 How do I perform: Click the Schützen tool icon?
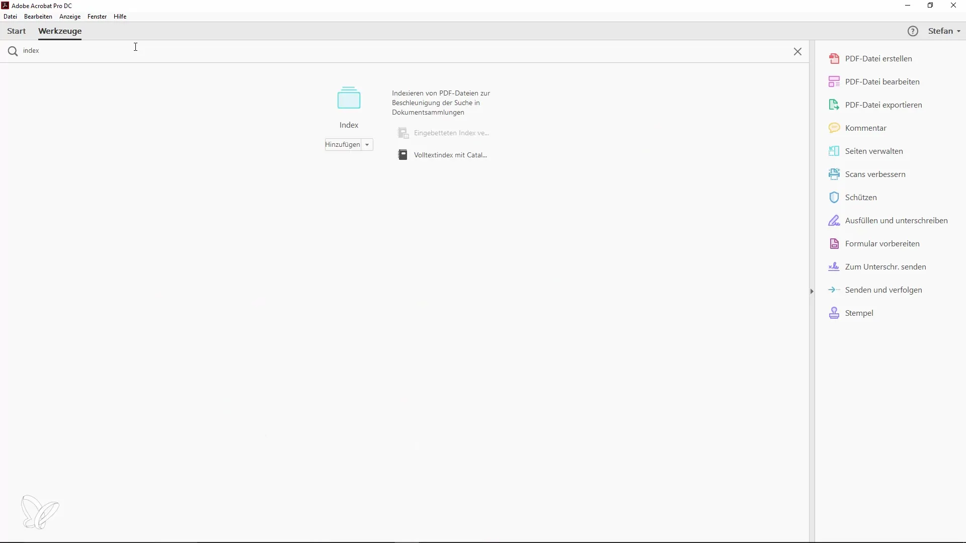[x=834, y=197]
